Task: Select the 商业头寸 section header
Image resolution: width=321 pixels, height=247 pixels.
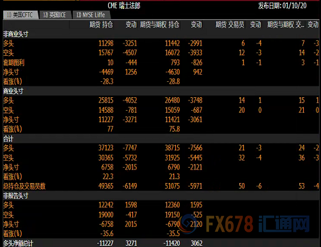Action: pyautogui.click(x=13, y=91)
